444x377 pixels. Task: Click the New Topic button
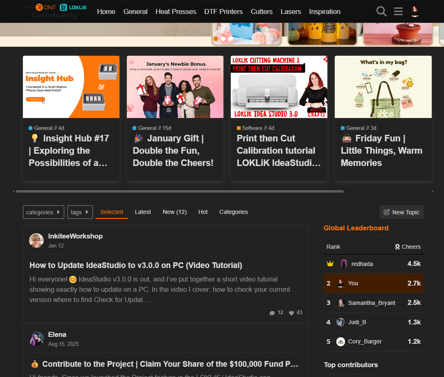coord(401,212)
